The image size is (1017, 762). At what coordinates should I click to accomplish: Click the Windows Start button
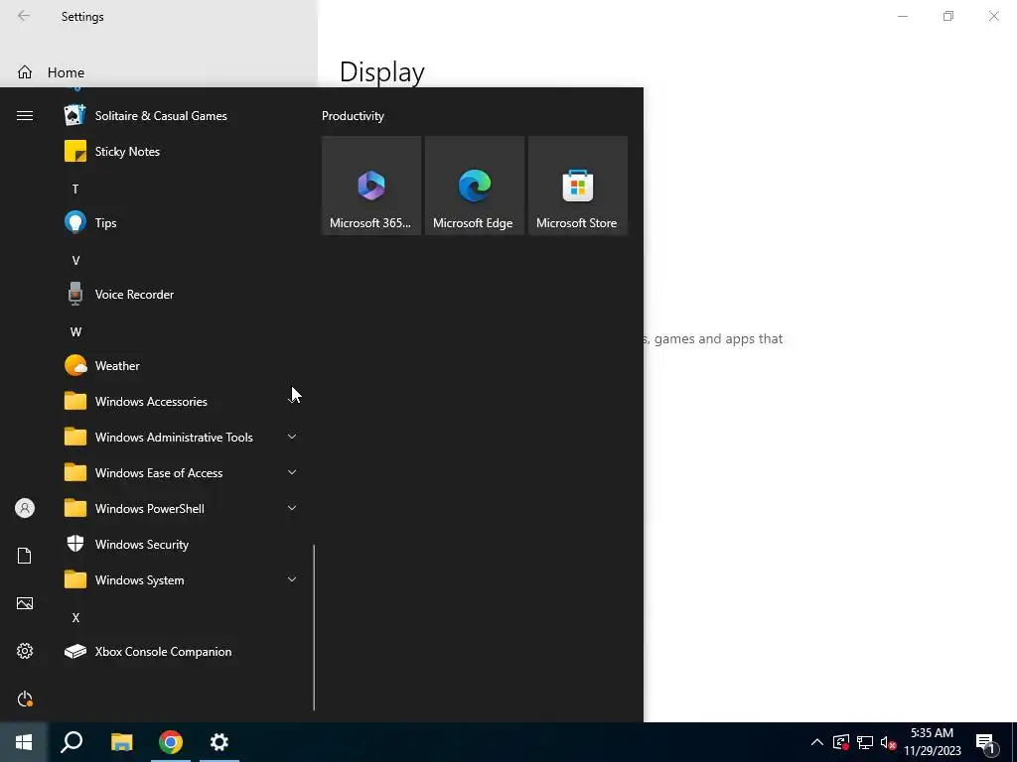pos(24,742)
